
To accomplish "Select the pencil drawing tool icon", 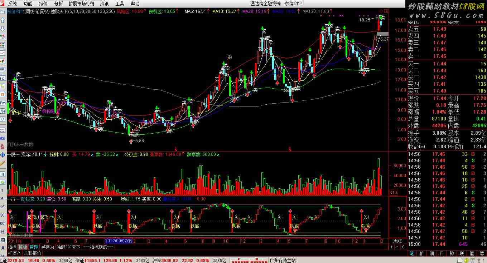I will pos(3,164).
